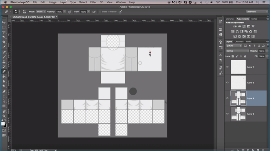The image size is (270, 151).
Task: Click the foreground color swatch
Action: pyautogui.click(x=3, y=124)
